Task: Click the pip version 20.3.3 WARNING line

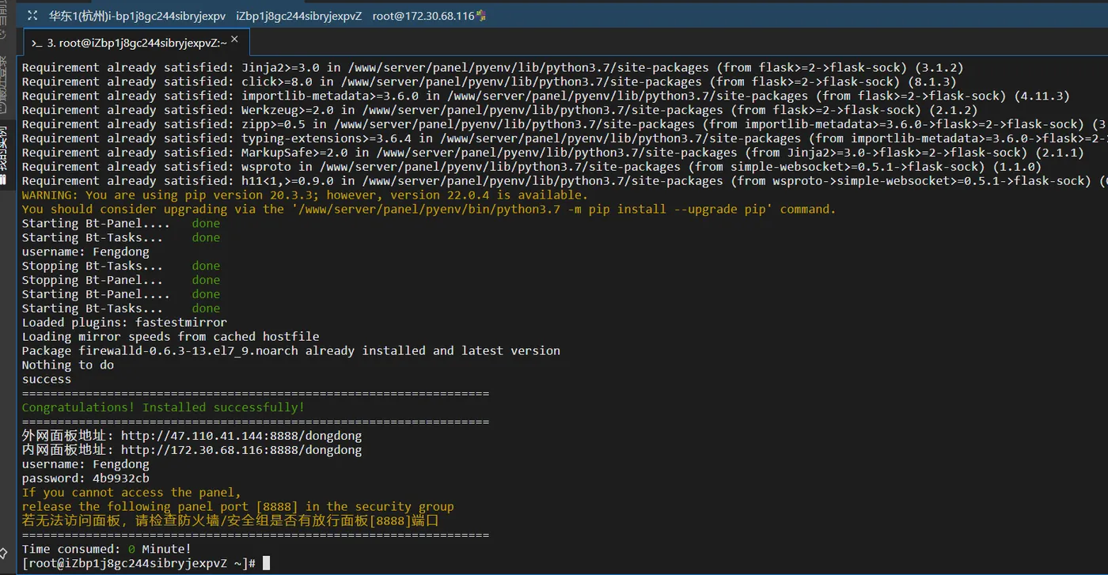Action: [x=305, y=195]
